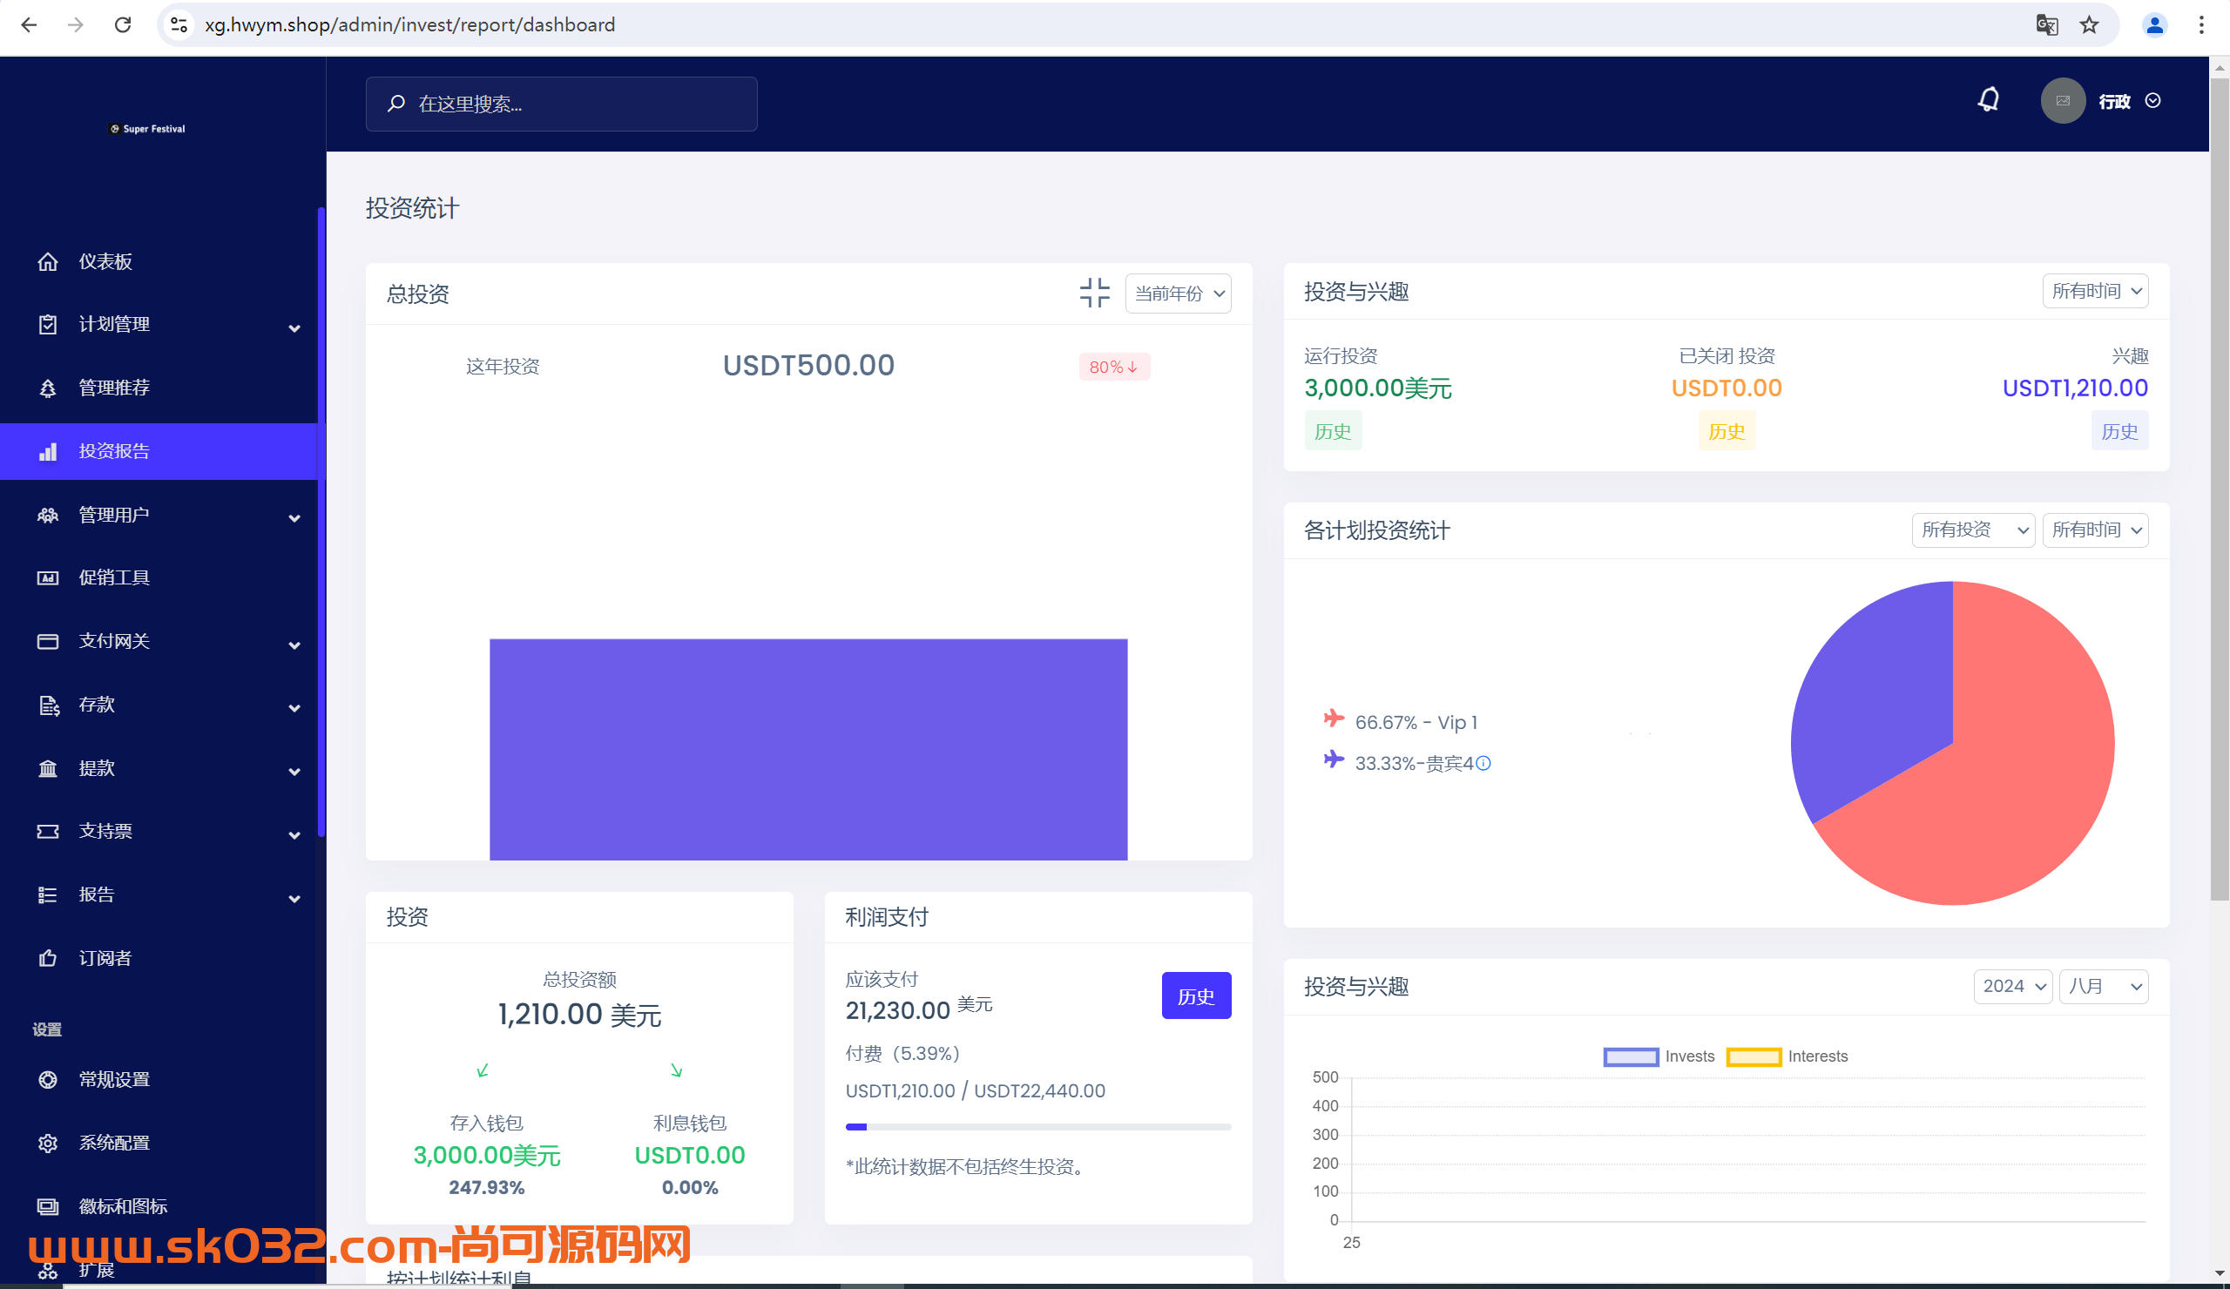
Task: Click the 付费 progress bar
Action: 1038,1127
